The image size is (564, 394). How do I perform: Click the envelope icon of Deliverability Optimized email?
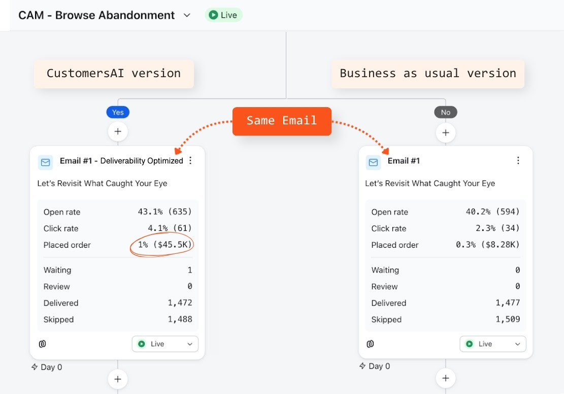[45, 162]
